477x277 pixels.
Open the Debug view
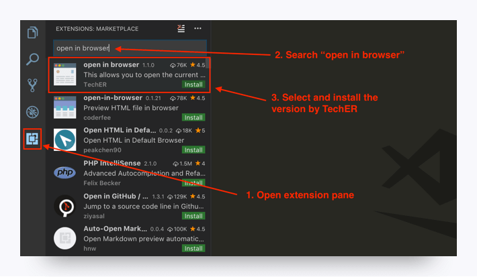tap(32, 112)
